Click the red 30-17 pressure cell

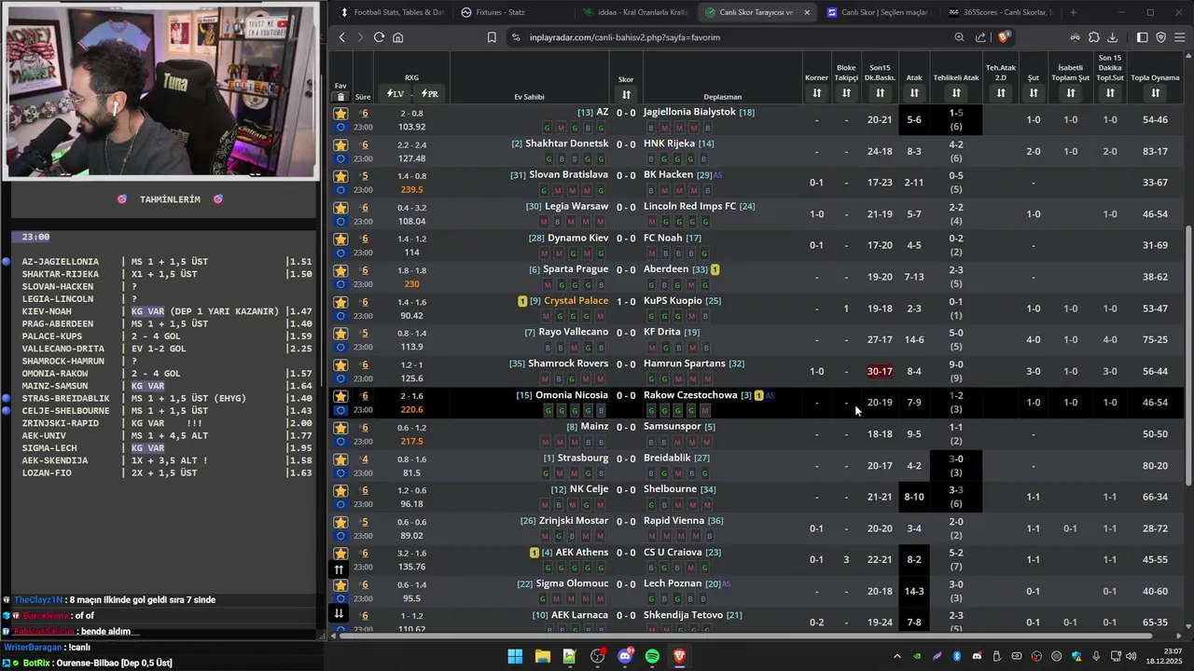[880, 371]
